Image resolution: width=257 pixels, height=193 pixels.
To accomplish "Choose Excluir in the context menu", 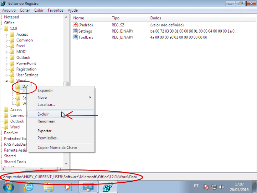I will coord(60,114).
